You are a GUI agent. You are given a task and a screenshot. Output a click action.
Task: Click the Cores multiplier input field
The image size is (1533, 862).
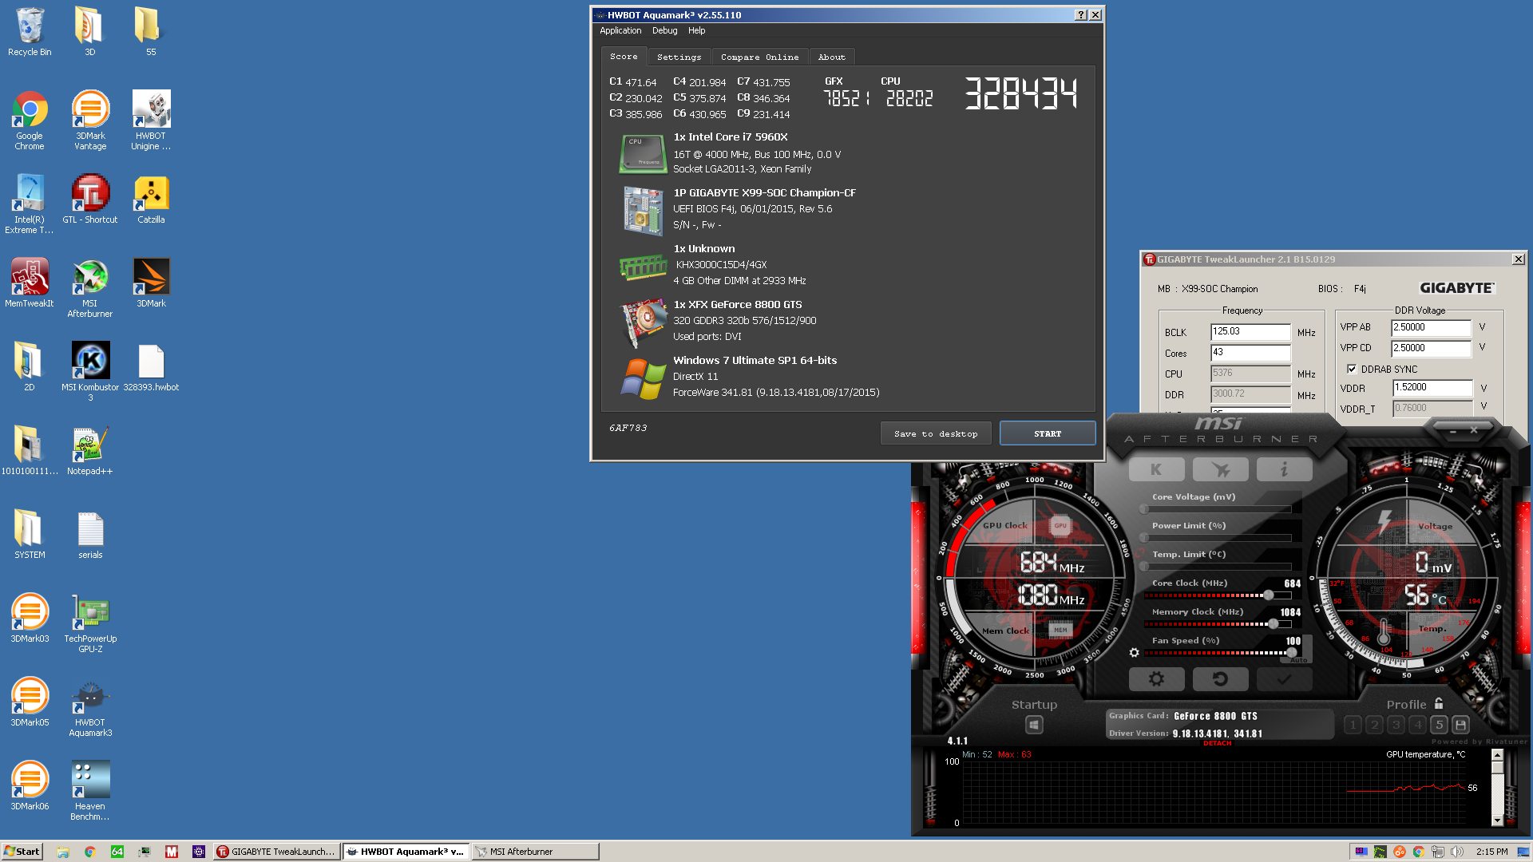click(x=1250, y=353)
